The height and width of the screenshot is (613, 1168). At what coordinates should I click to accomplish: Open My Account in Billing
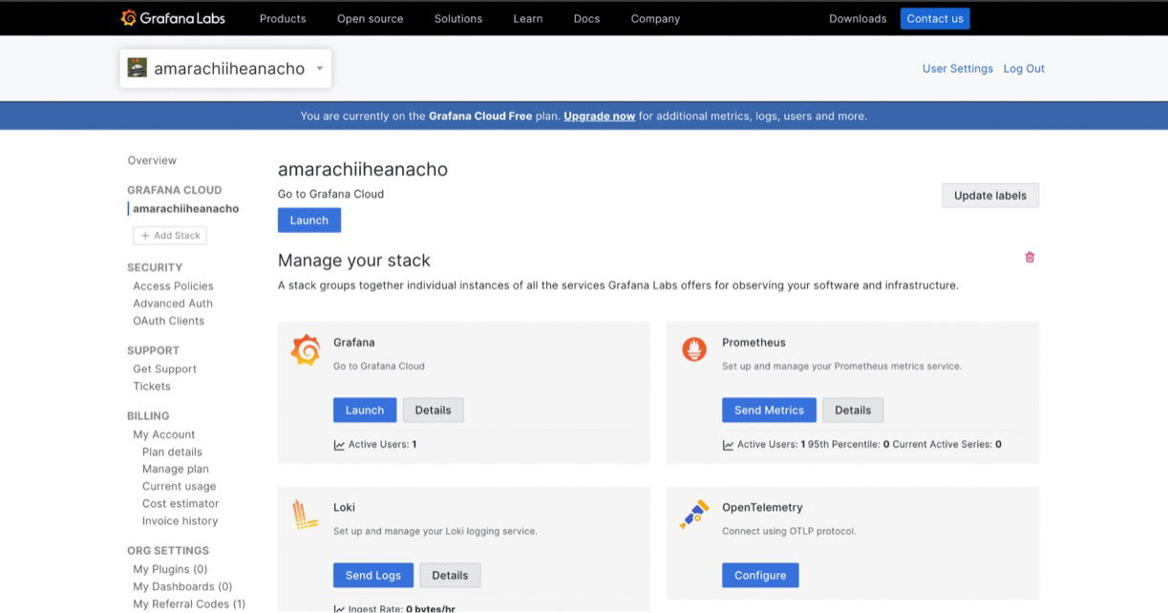[x=163, y=434]
